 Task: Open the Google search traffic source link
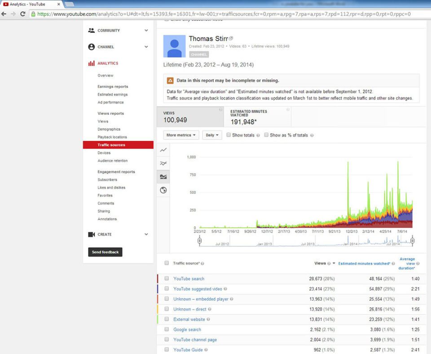coord(187,330)
